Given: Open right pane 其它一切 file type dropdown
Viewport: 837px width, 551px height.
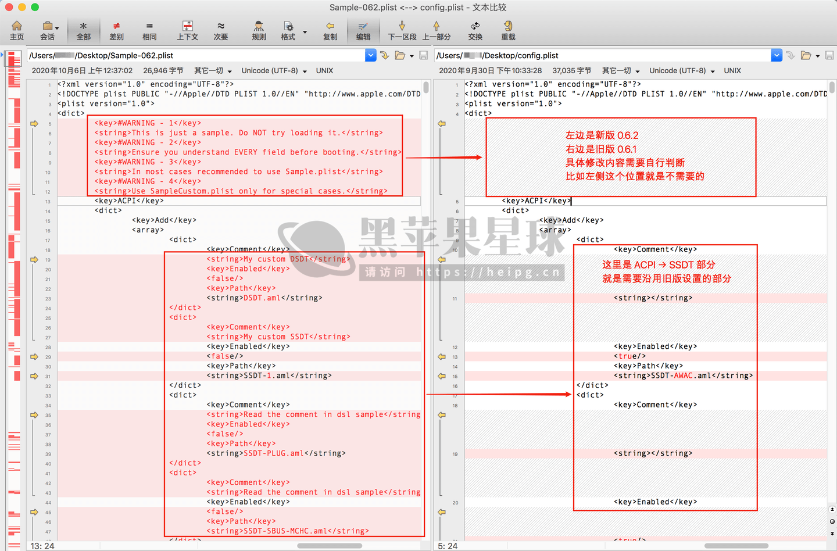Looking at the screenshot, I should point(620,70).
